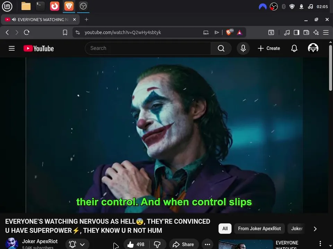Viewport: 333px width, 249px height.
Task: Click the send/share arrow icon in address bar
Action: click(216, 33)
